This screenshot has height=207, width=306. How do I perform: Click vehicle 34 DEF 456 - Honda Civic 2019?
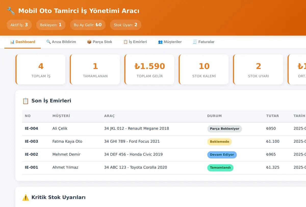pos(133,154)
